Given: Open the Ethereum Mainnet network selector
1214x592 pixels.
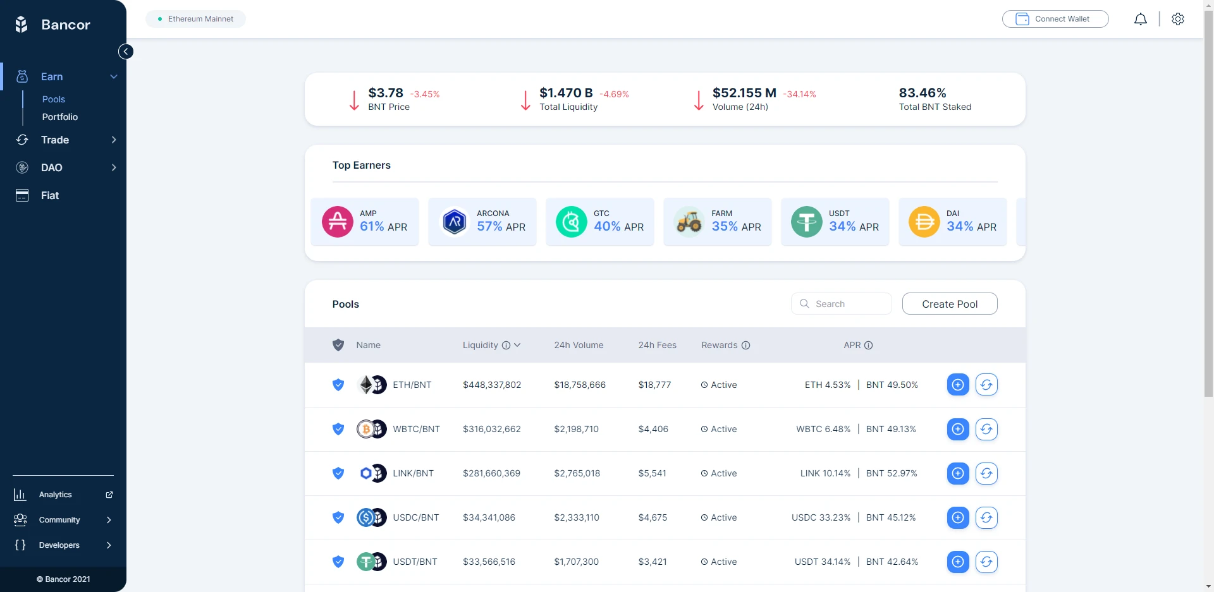Looking at the screenshot, I should [195, 19].
